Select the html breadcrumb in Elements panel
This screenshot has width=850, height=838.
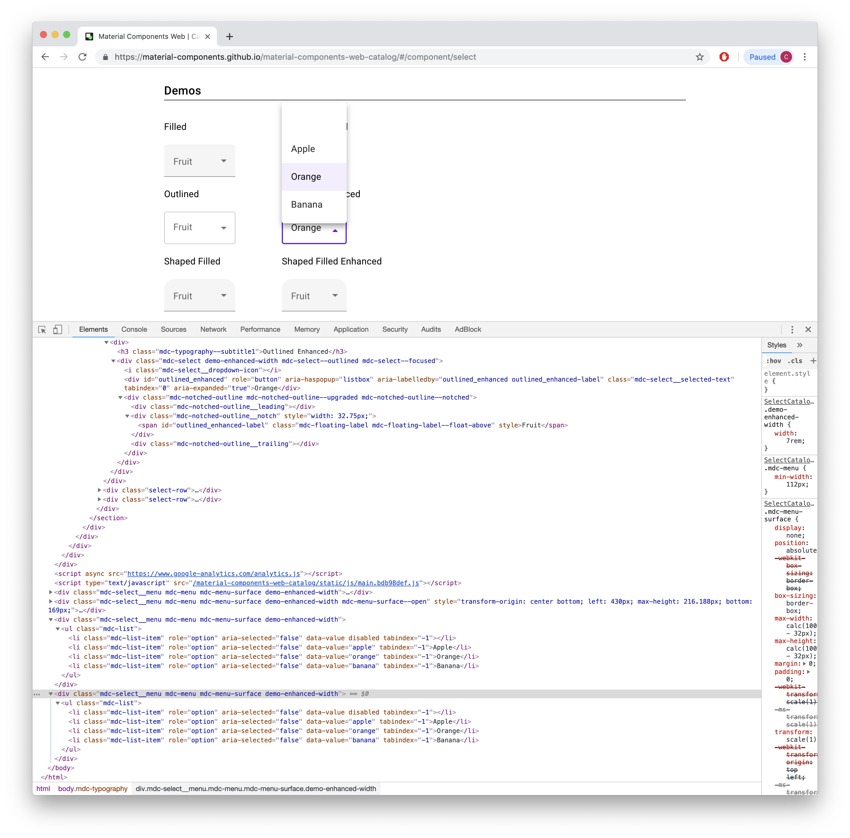tap(43, 789)
